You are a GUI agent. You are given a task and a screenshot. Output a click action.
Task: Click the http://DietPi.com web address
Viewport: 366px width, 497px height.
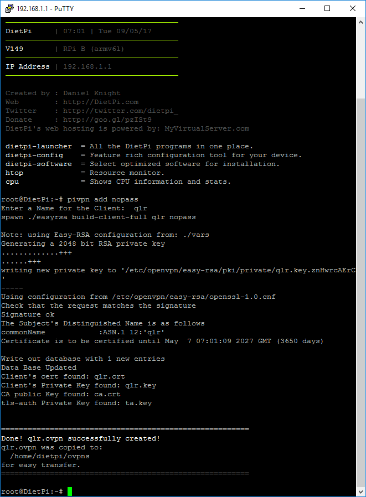coord(101,102)
